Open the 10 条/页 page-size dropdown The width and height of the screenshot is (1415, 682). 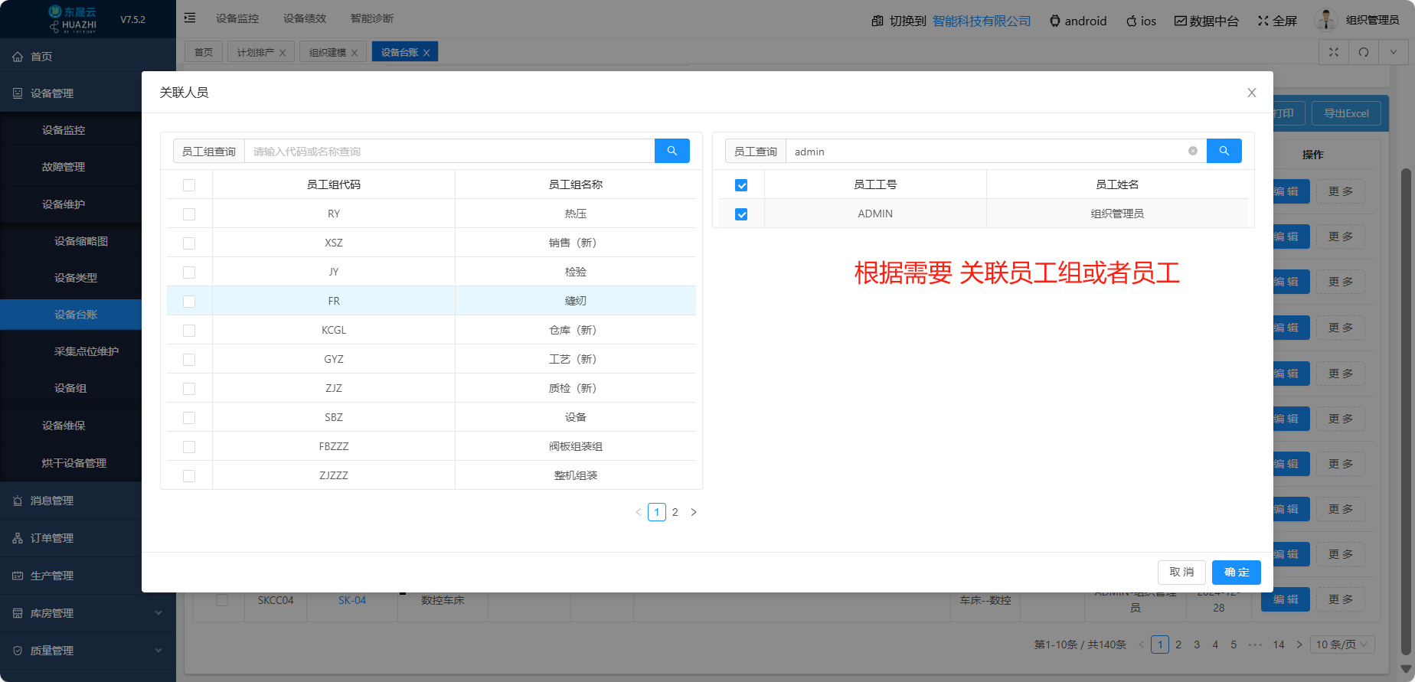pos(1342,644)
